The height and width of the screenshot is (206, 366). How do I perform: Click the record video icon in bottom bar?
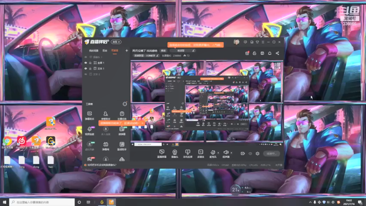[x=243, y=153]
